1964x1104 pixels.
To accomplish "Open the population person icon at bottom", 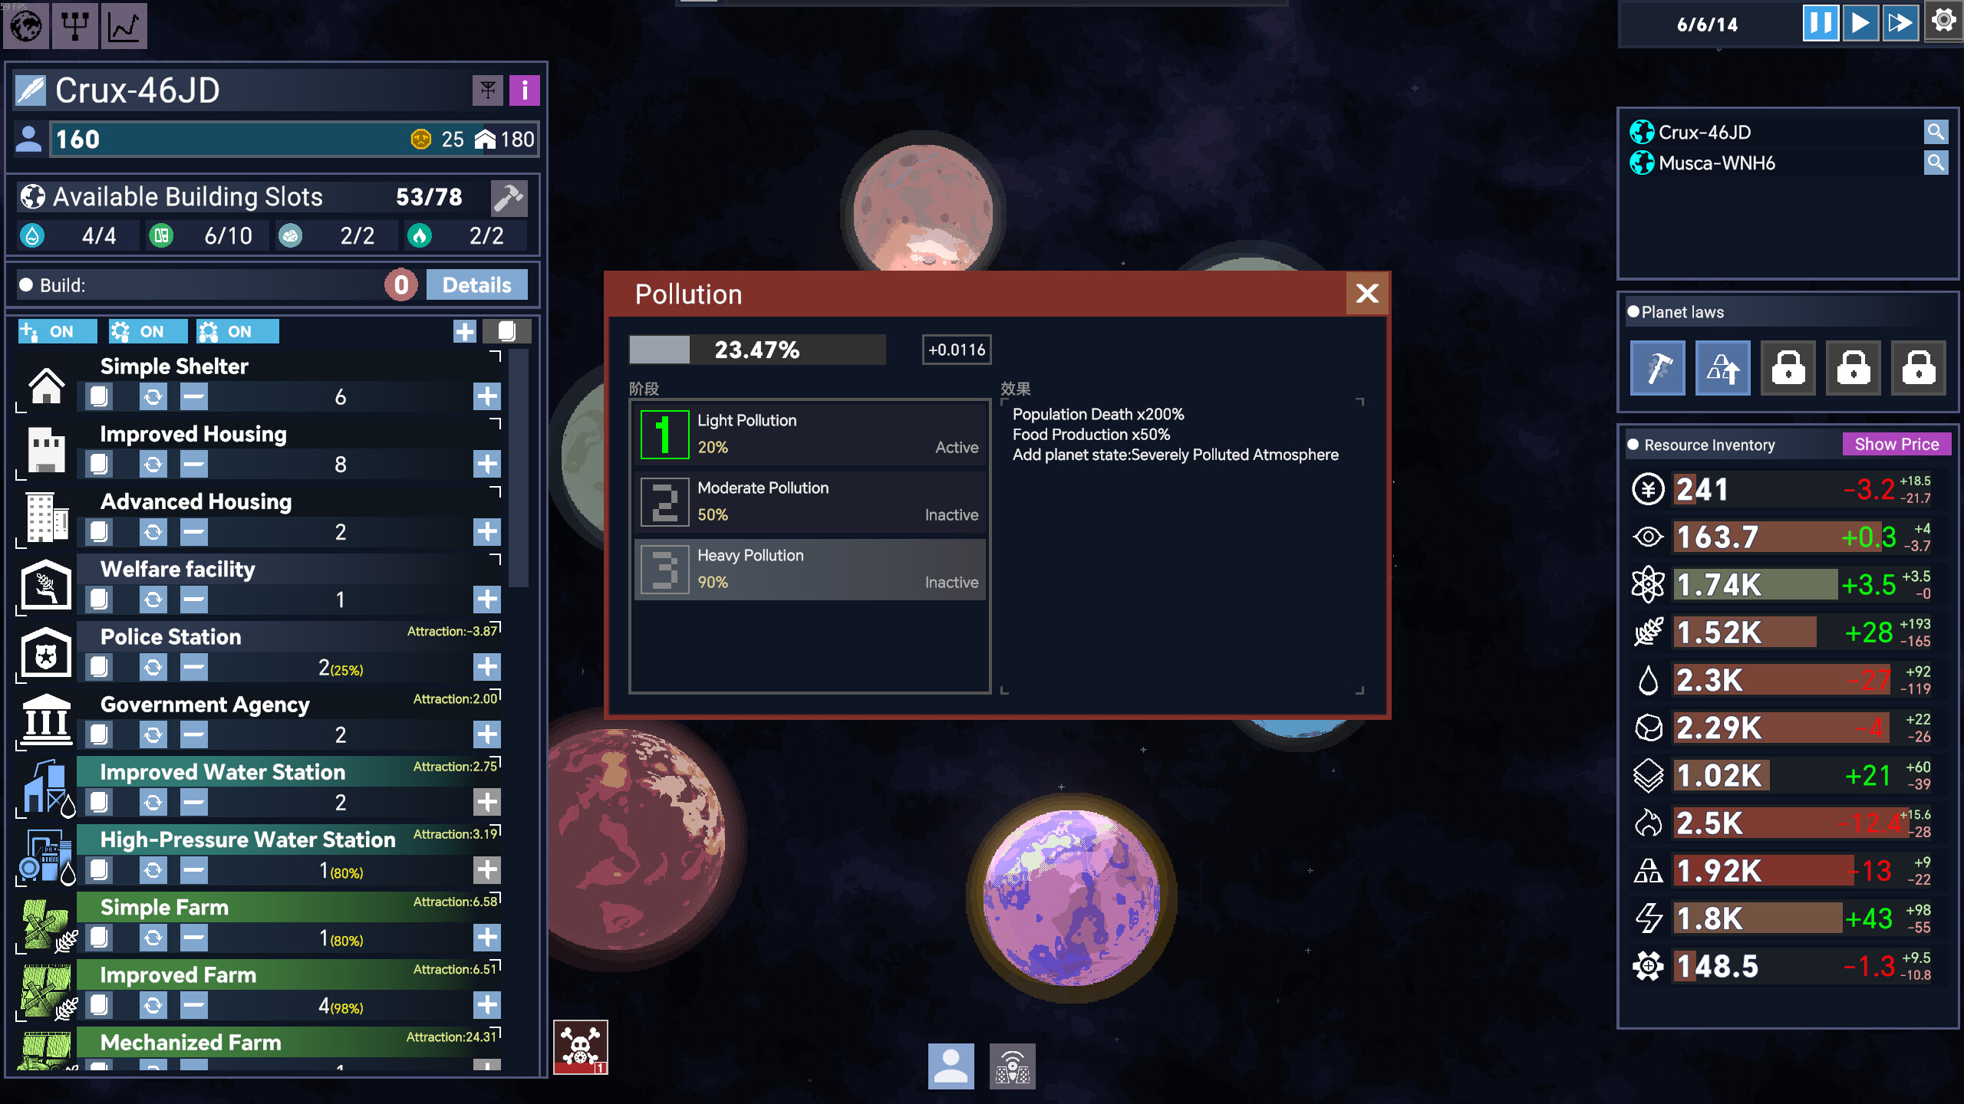I will pos(951,1066).
